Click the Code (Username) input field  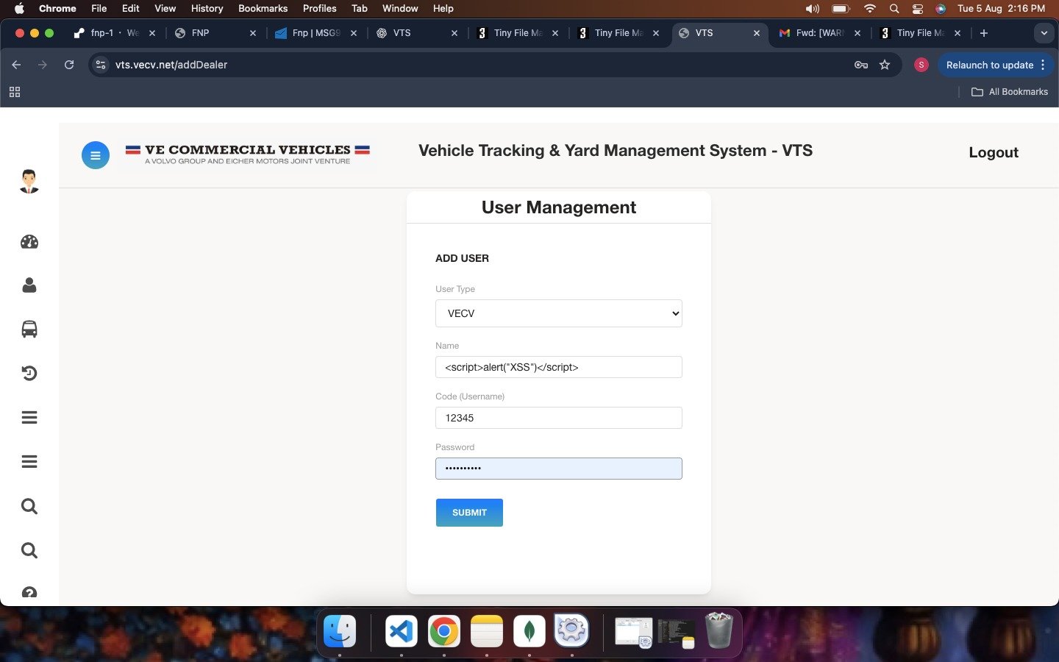[x=558, y=418]
